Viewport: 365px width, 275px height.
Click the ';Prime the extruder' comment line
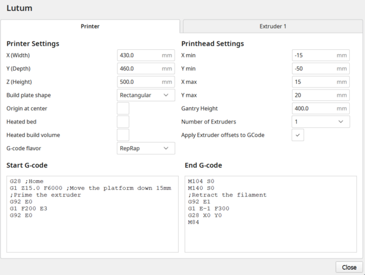46,195
